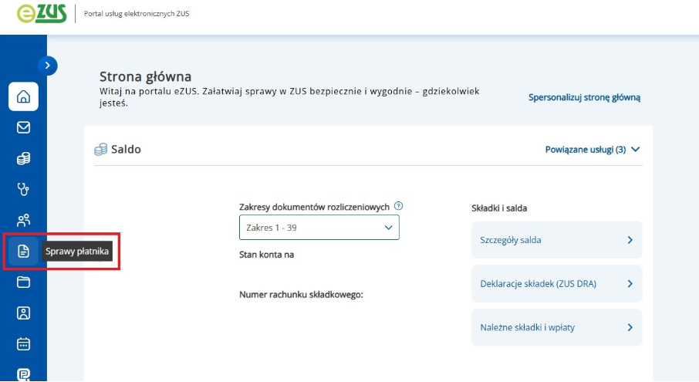This screenshot has width=699, height=382.
Task: Open Szczegóły salda
Action: (x=556, y=240)
